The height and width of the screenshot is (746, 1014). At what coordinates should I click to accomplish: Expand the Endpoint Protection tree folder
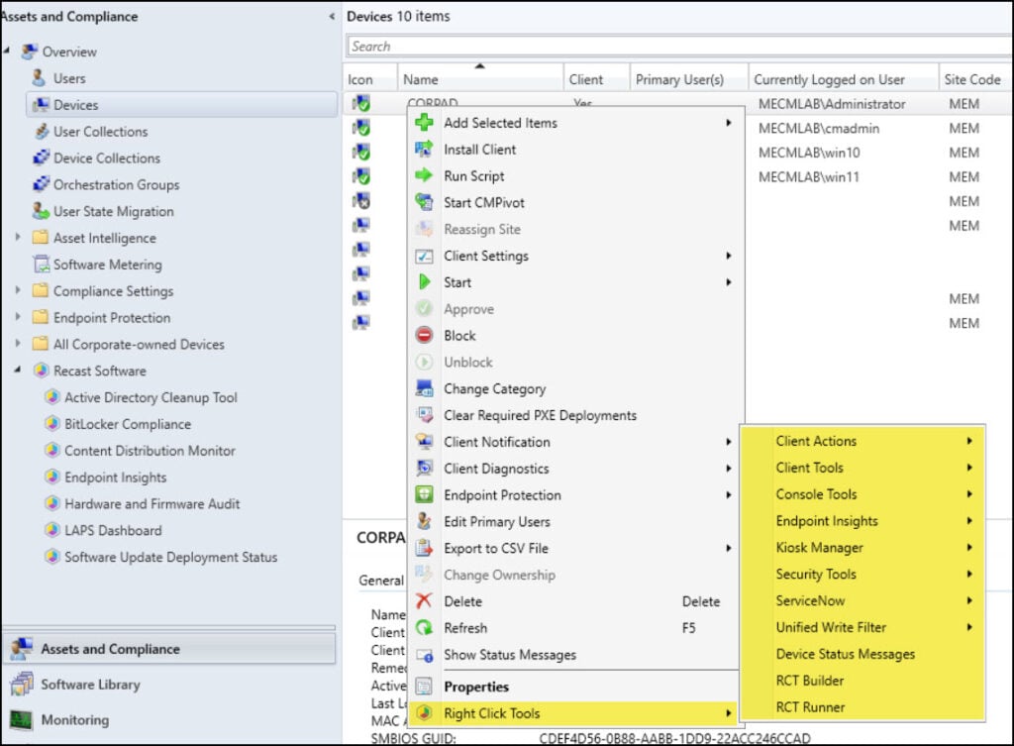pos(18,317)
